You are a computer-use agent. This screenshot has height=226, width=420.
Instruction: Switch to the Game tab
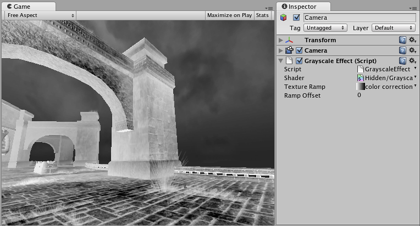coord(29,7)
